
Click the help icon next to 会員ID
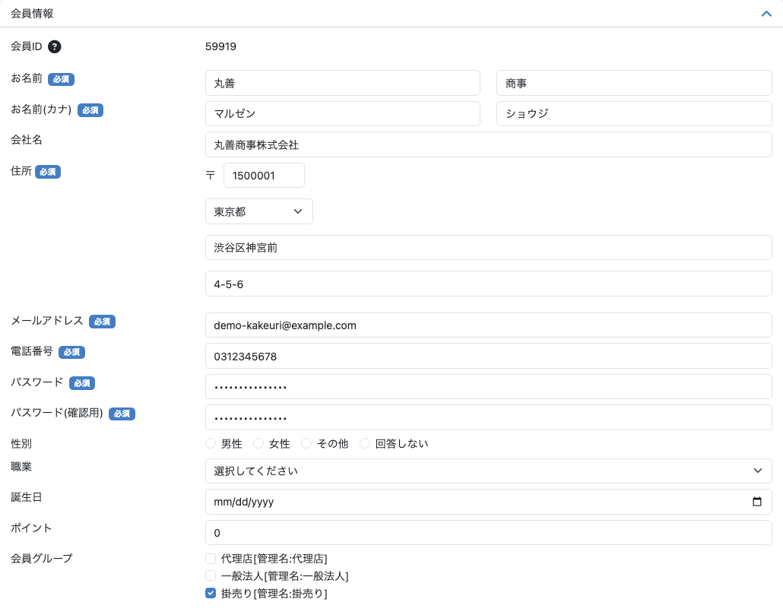pos(55,46)
